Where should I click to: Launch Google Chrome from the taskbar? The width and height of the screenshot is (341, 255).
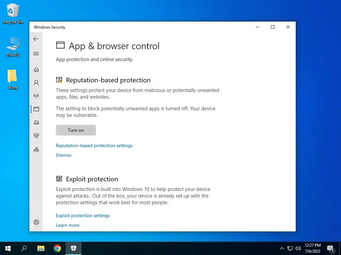click(57, 248)
